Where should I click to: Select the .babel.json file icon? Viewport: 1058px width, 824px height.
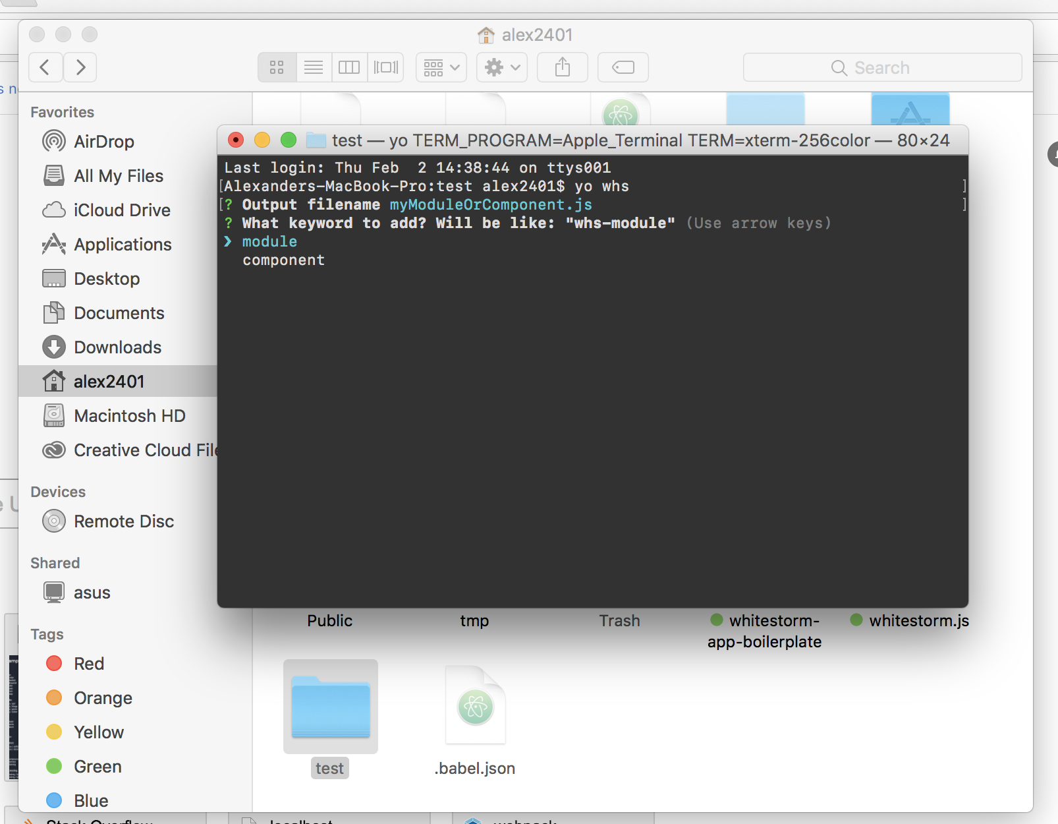click(476, 705)
